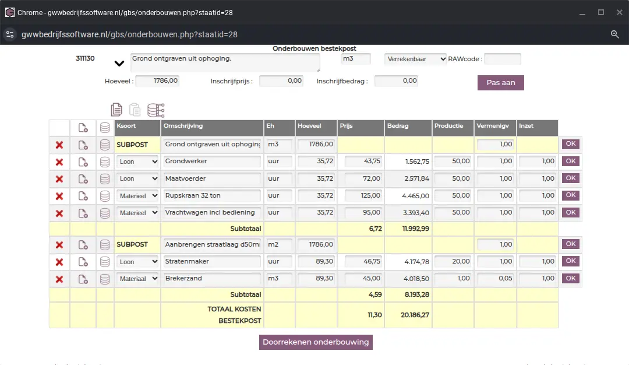
Task: Click the Grondwerker price field 43,75
Action: 363,162
